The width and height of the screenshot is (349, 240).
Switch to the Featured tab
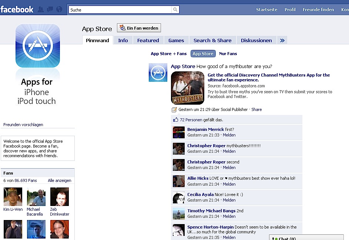[148, 40]
